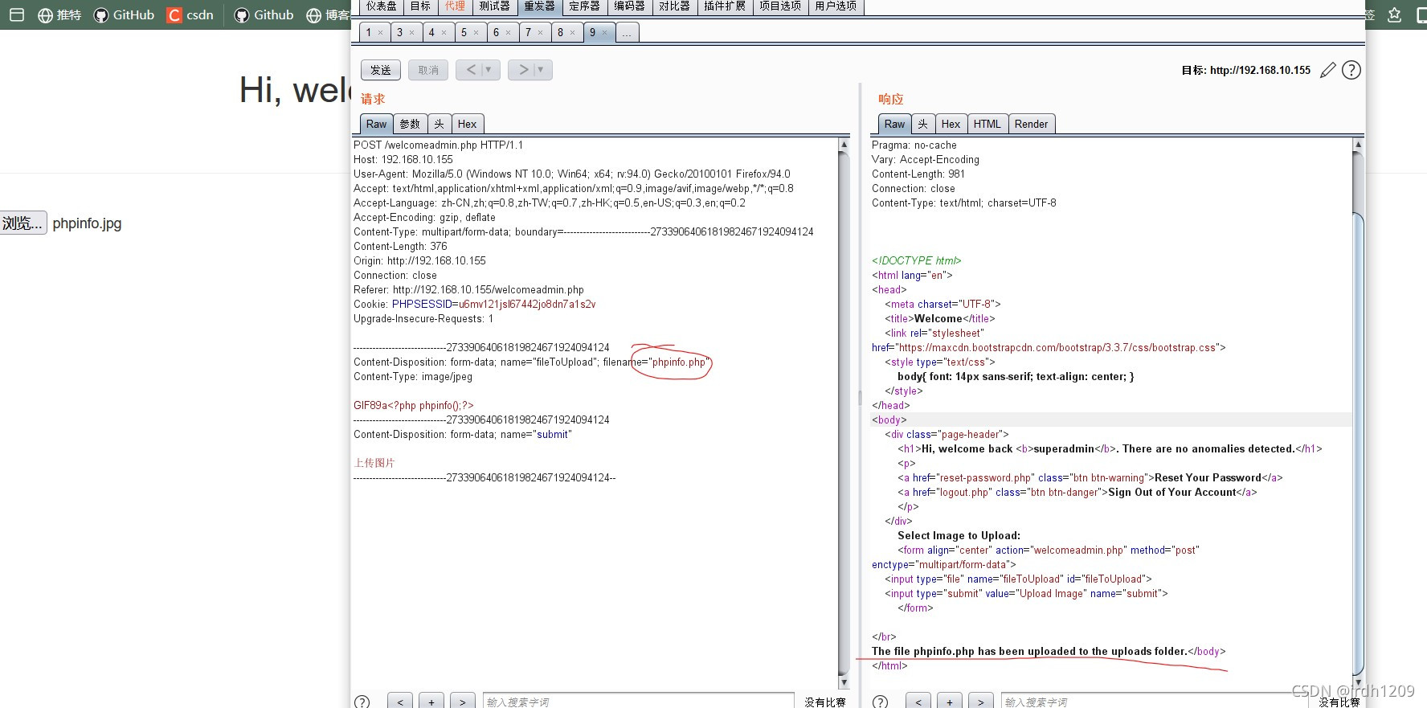The height and width of the screenshot is (708, 1427).
Task: Click in the response search input field
Action: 1155,702
